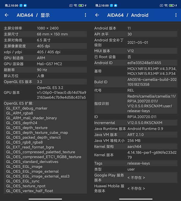Go back from the 显示 screen
Image resolution: width=181 pixels, height=201 pixels.
[7, 15]
